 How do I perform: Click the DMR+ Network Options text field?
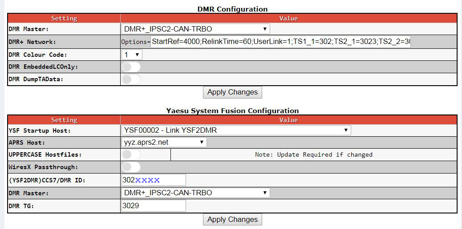coord(280,42)
